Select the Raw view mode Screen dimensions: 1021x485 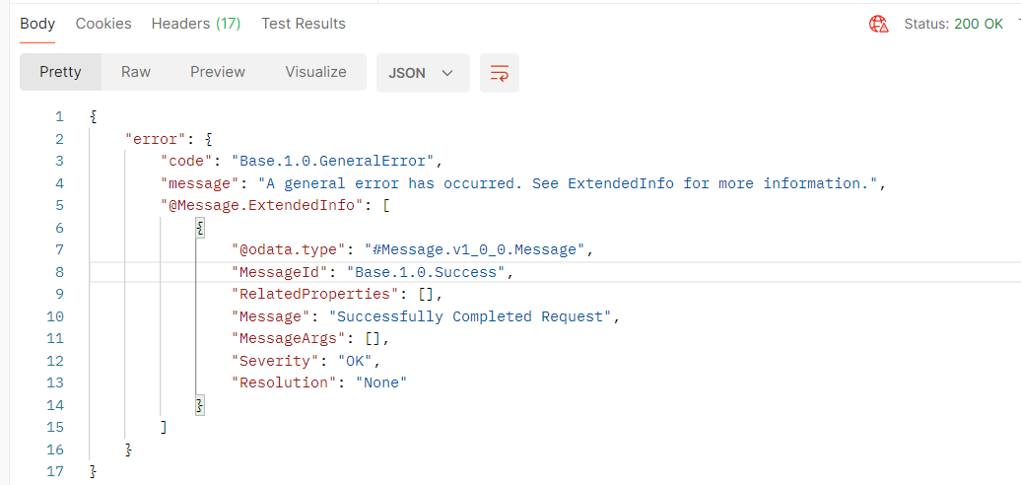pos(136,72)
